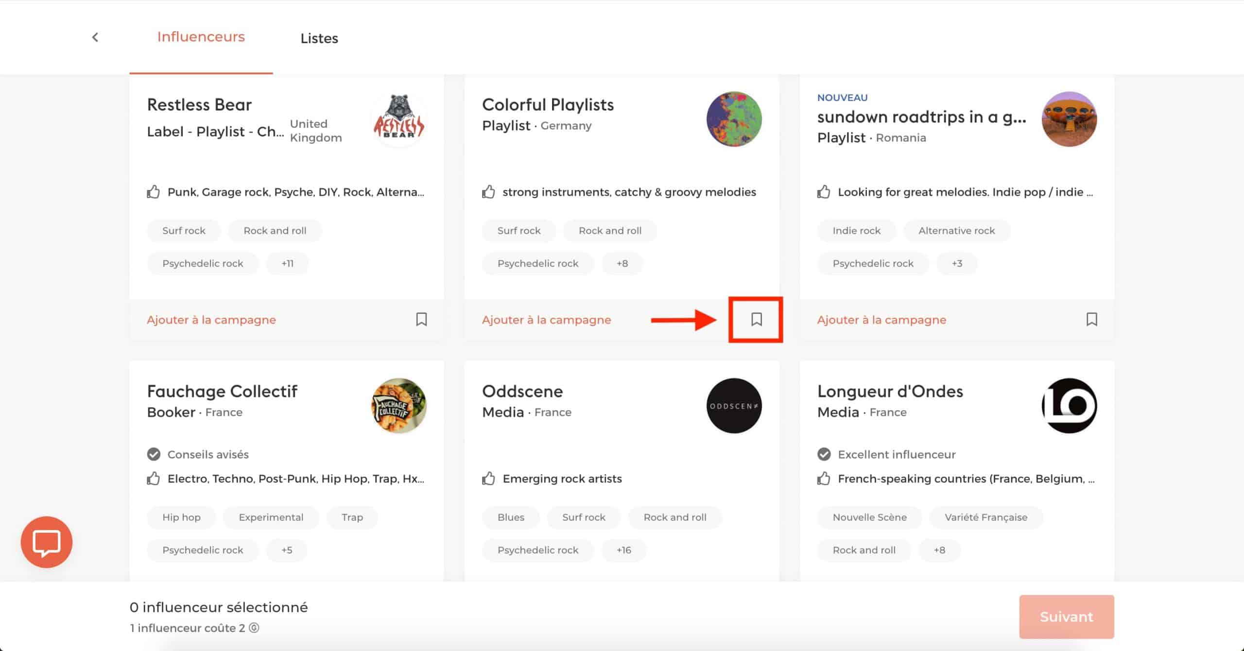The width and height of the screenshot is (1244, 651).
Task: Open the Longueur d'Ondes card title
Action: 890,391
